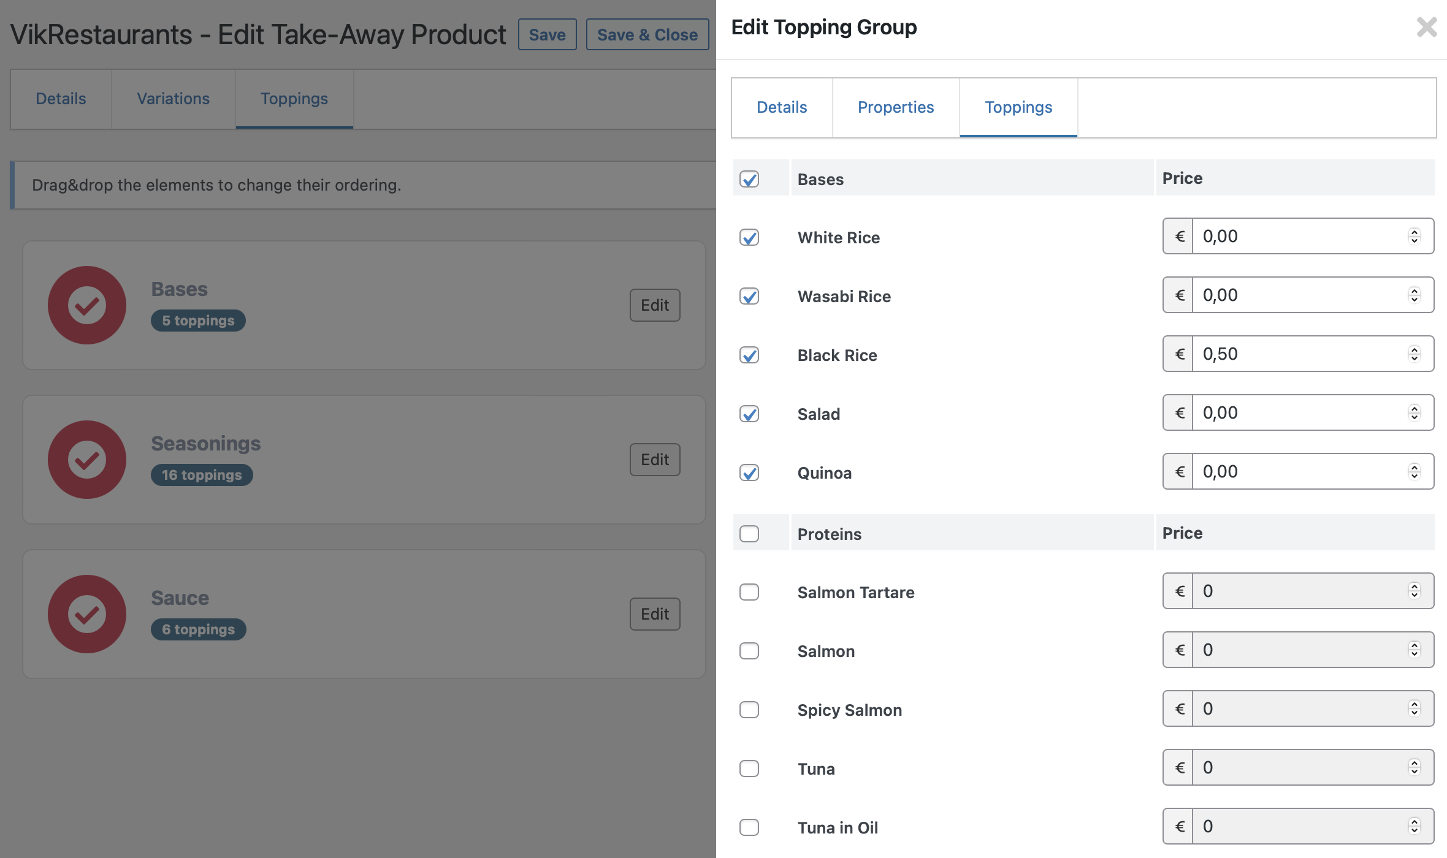Edit the Seasonings topping group
This screenshot has width=1447, height=858.
[655, 460]
